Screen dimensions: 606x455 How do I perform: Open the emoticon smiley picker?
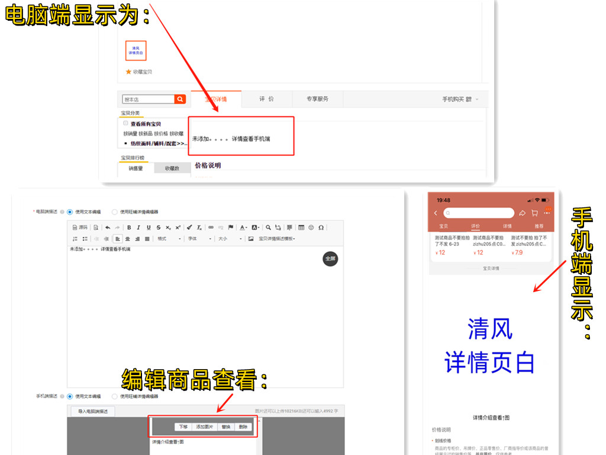tap(311, 227)
